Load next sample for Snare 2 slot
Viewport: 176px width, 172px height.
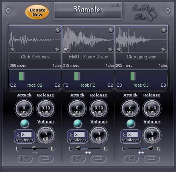coord(110,50)
